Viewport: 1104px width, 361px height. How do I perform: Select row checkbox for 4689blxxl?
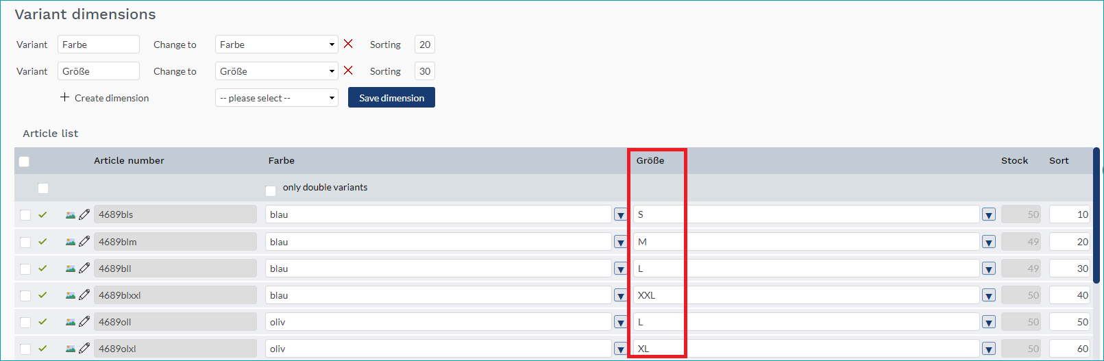pos(25,295)
